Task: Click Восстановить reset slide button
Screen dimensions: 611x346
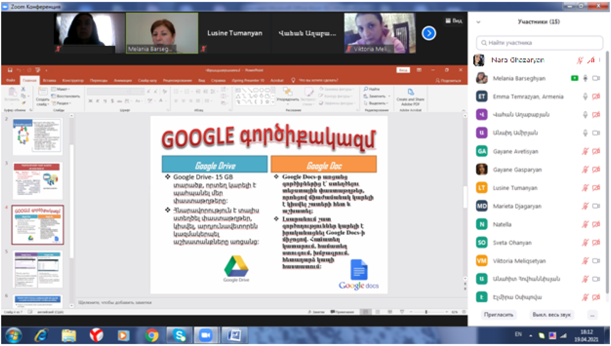Action: 65,96
